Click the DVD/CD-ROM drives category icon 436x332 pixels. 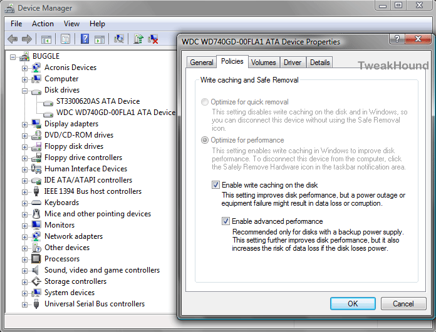(x=36, y=135)
